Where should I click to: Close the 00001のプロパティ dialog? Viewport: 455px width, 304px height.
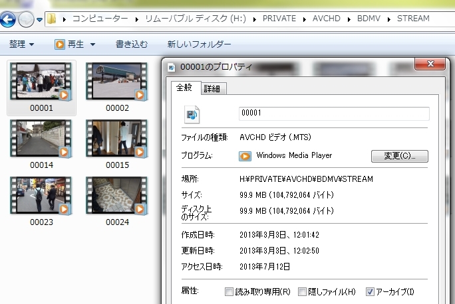pos(430,64)
